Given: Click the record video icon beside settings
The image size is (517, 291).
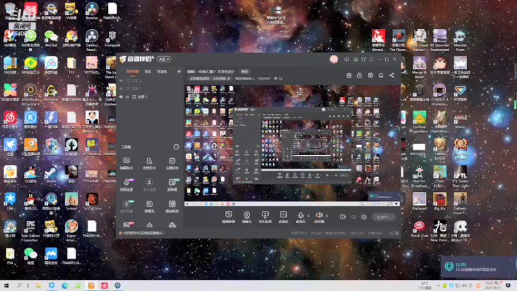Looking at the screenshot, I should click(343, 217).
